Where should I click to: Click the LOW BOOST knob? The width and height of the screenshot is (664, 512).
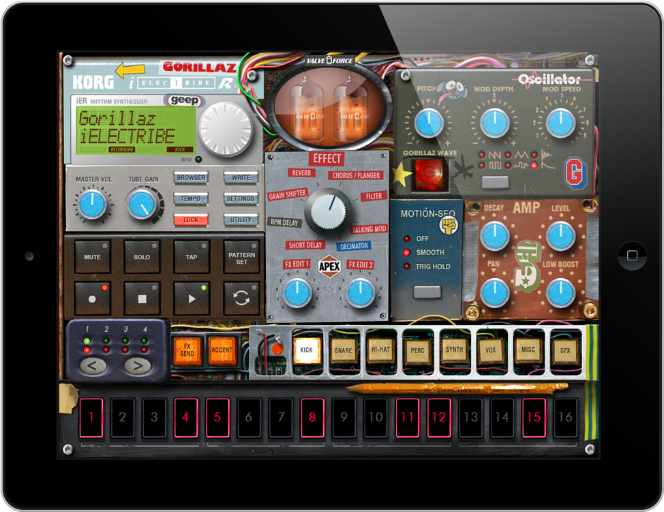coord(560,293)
